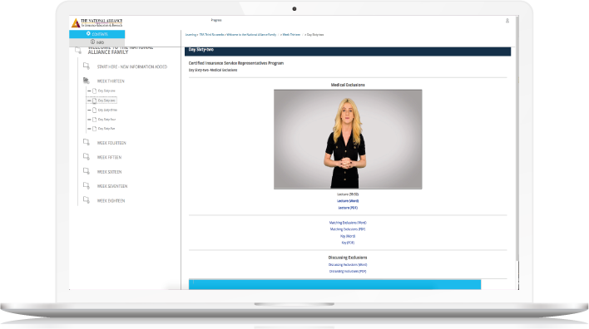Viewport: 589px width, 329px height.
Task: Click the Week Thirteen open folder icon
Action: [86, 81]
